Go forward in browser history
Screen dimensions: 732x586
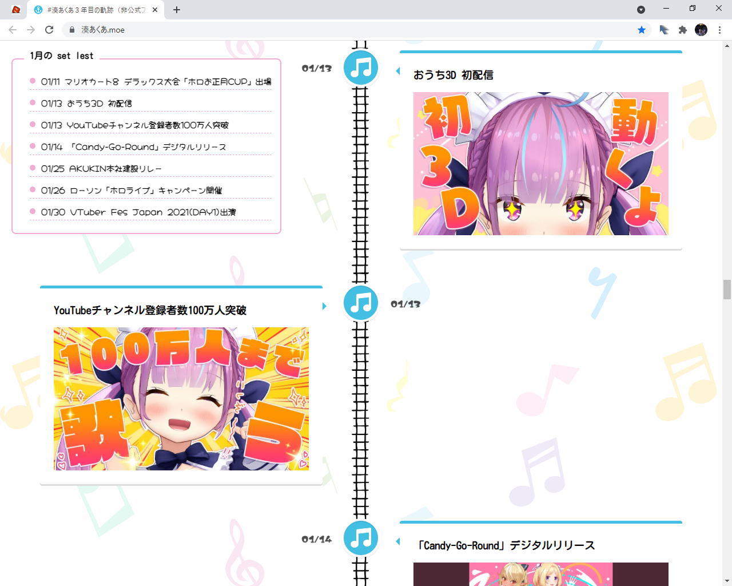pyautogui.click(x=31, y=30)
